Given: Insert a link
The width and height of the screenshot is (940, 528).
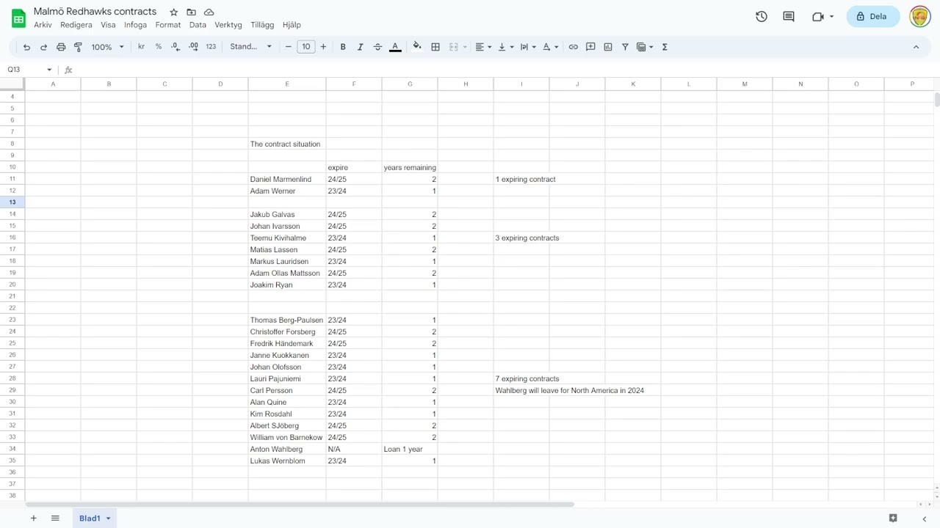Looking at the screenshot, I should point(574,47).
